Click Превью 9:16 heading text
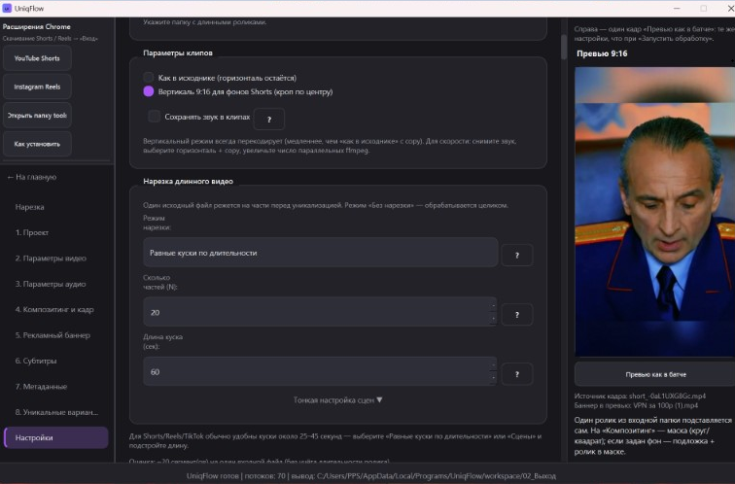This screenshot has width=735, height=484. 602,53
